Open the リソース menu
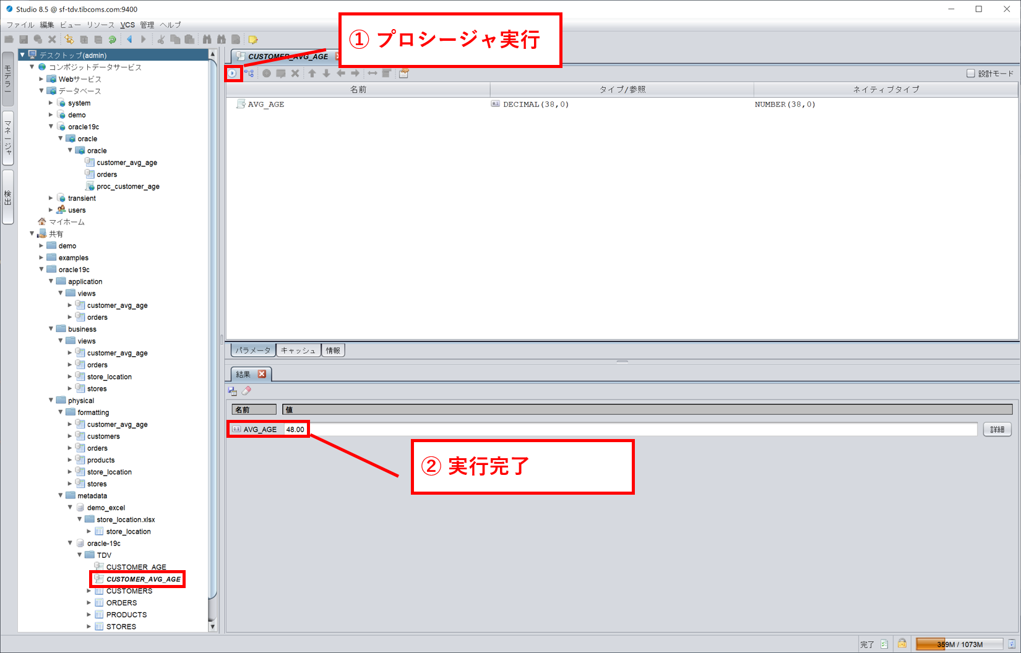 coord(100,25)
